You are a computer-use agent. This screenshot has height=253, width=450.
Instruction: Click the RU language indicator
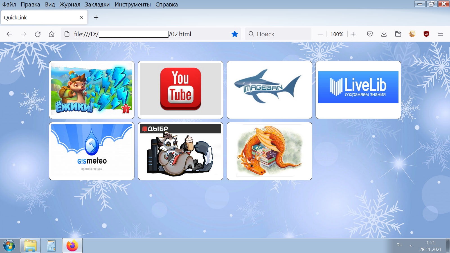pyautogui.click(x=399, y=245)
